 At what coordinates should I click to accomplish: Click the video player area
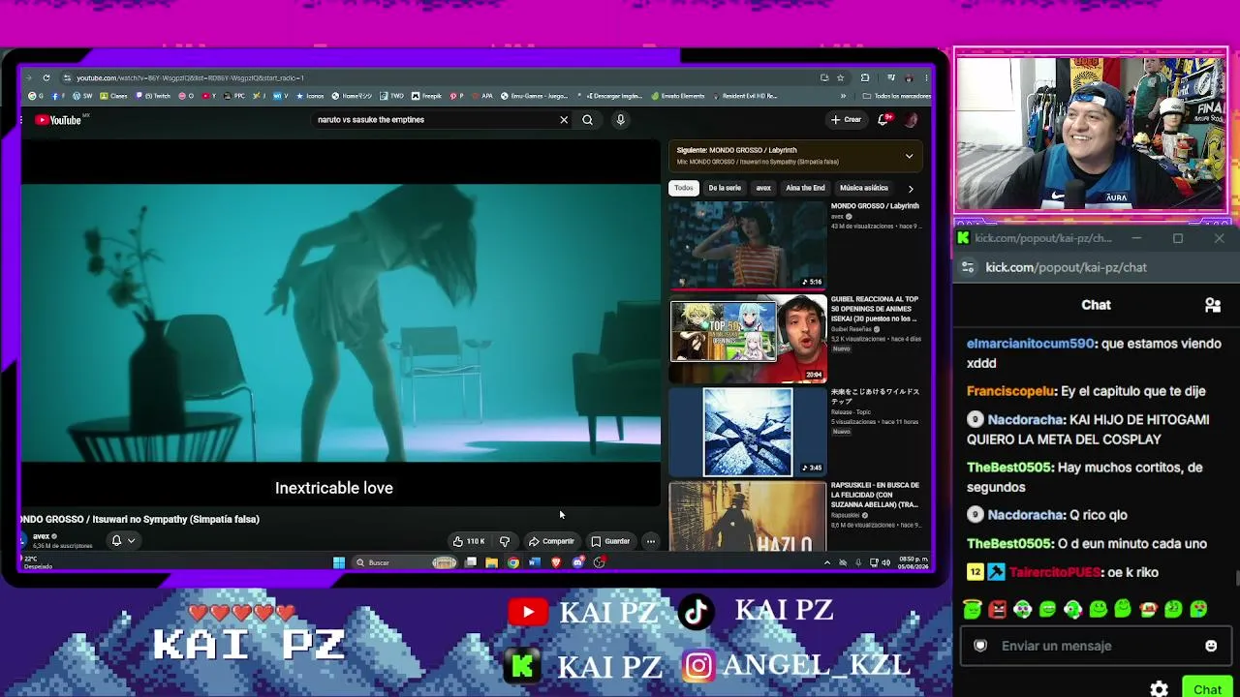click(x=341, y=323)
